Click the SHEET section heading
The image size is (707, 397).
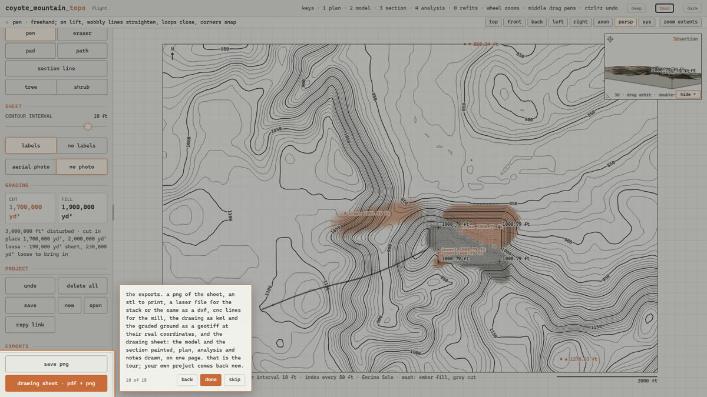point(14,106)
